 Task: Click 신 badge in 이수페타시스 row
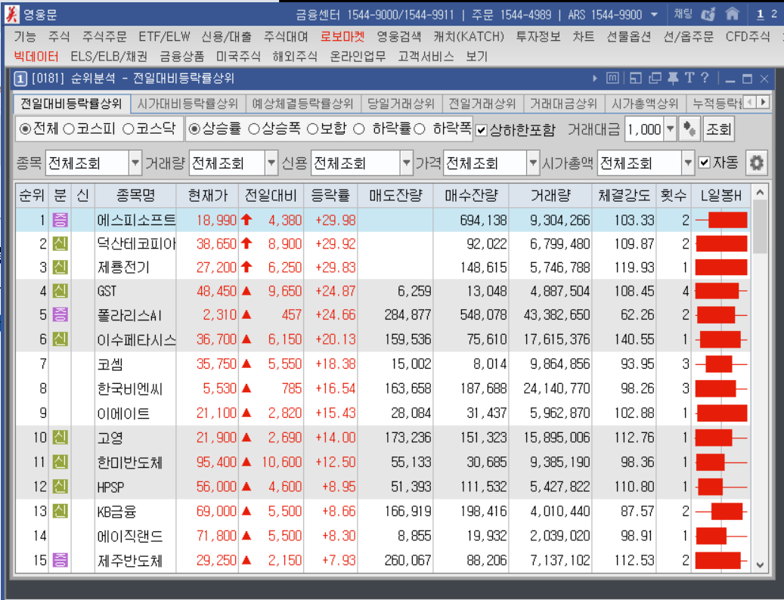point(60,339)
